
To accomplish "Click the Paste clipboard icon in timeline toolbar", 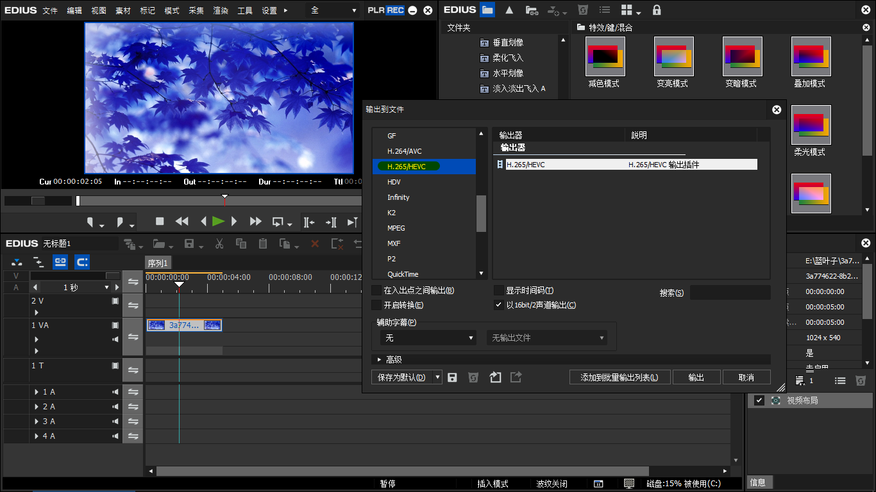I will point(263,243).
